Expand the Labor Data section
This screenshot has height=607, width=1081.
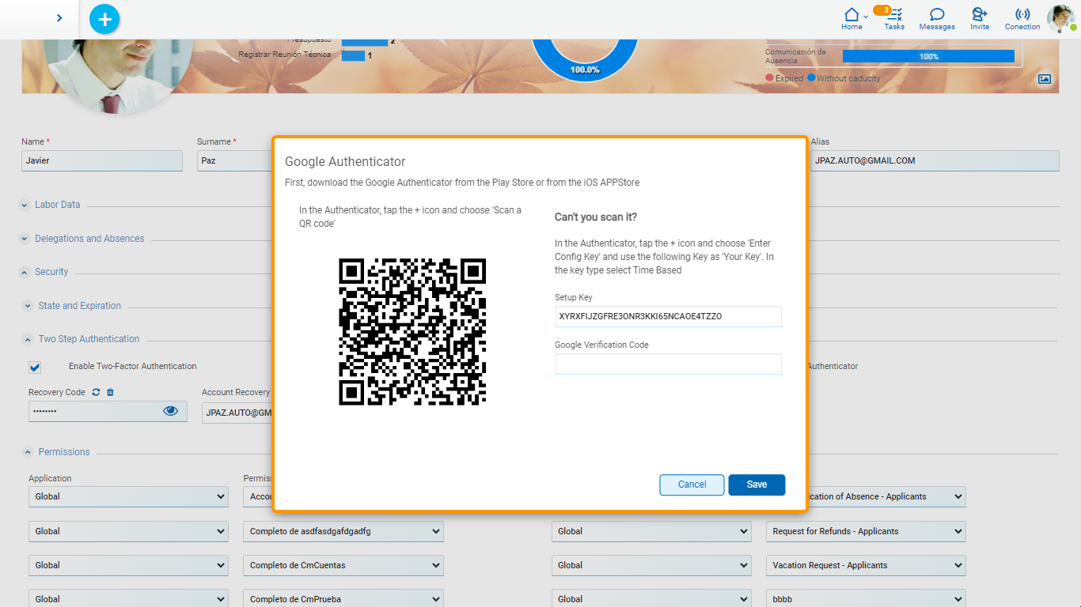tap(25, 205)
